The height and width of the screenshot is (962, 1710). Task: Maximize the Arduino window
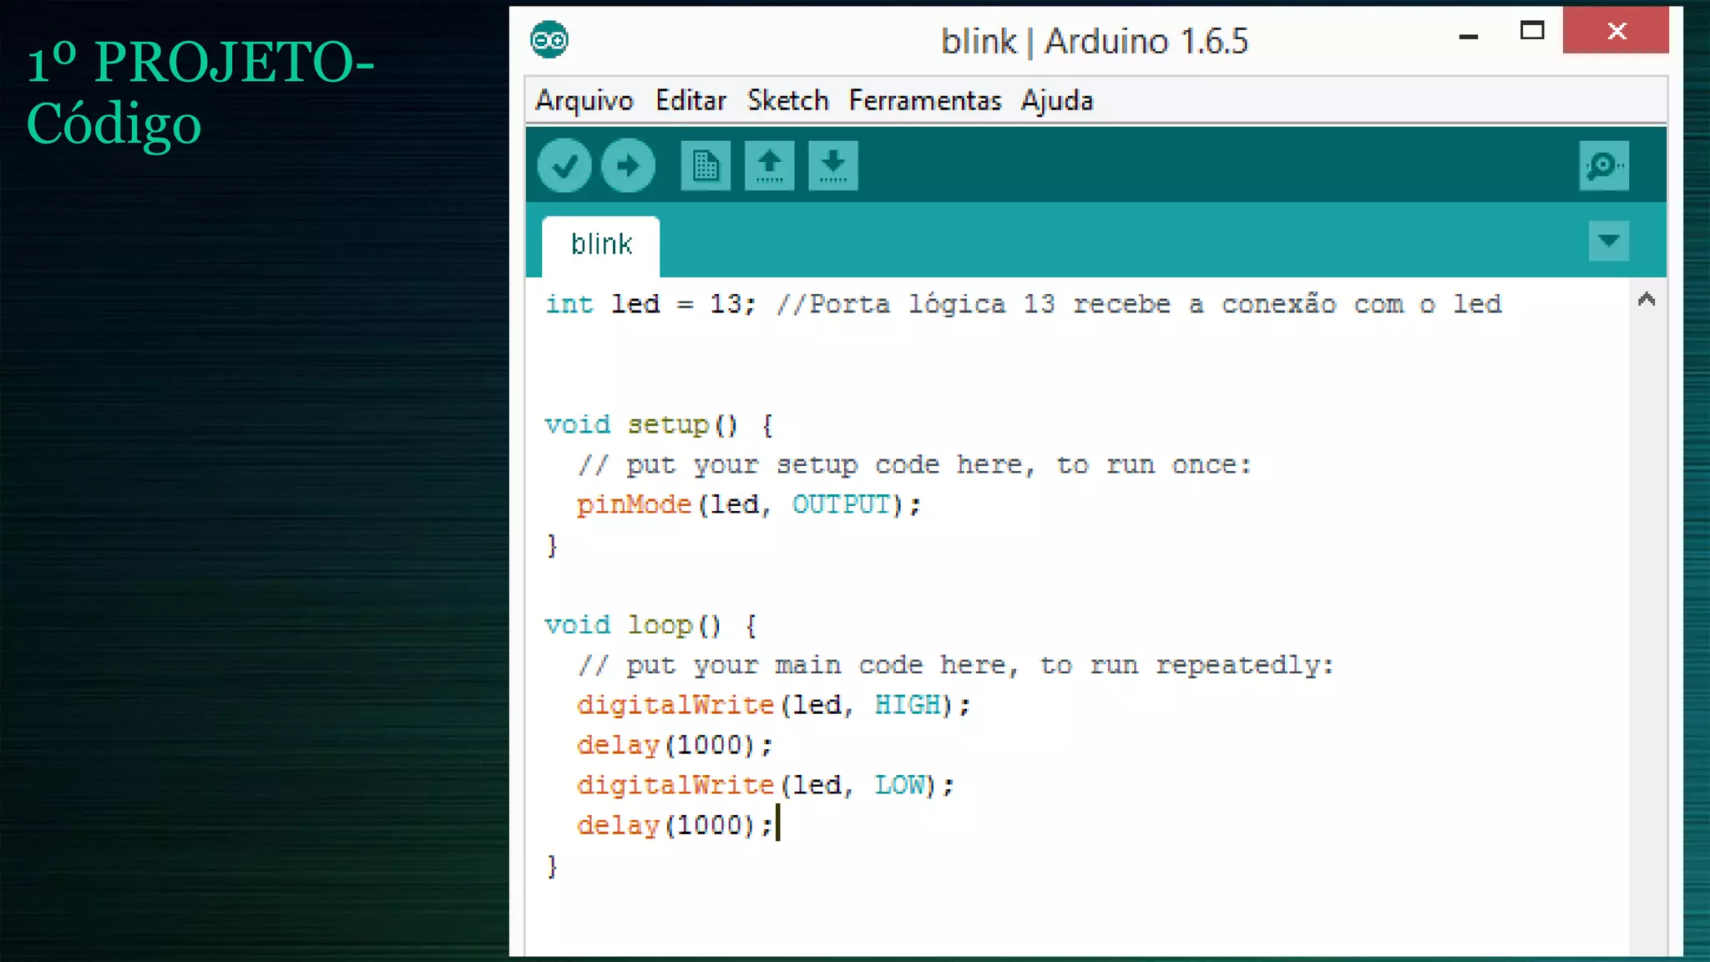[1532, 32]
